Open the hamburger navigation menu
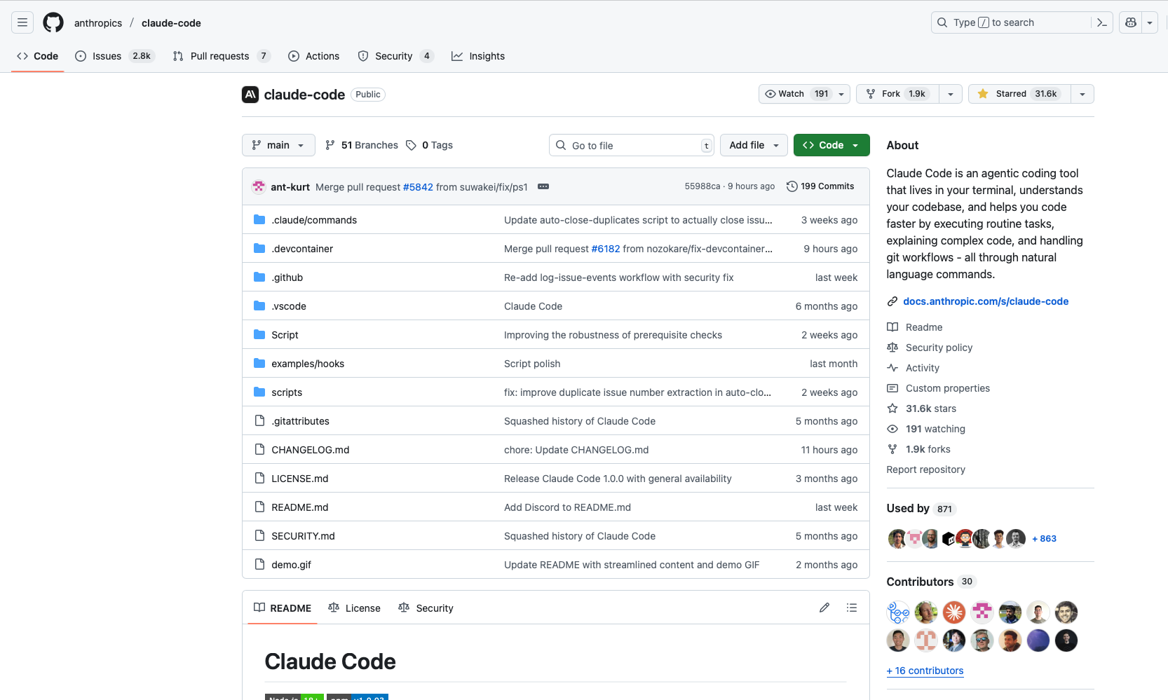The height and width of the screenshot is (700, 1168). click(22, 22)
